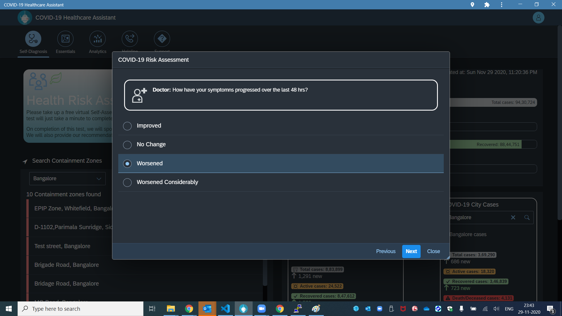This screenshot has height=316, width=562.
Task: Click the location pin icon in title bar
Action: 472,5
